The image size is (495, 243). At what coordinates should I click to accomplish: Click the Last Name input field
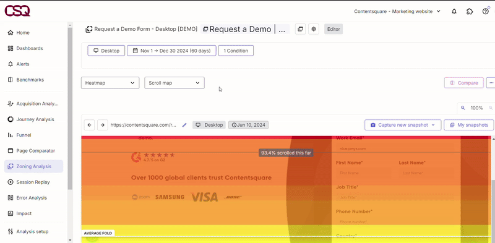[426, 173]
